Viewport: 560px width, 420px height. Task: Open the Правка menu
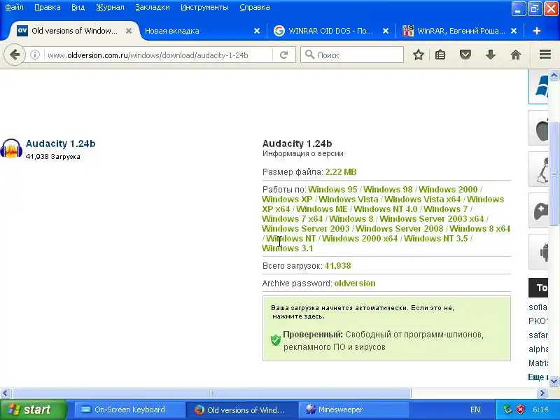47,7
